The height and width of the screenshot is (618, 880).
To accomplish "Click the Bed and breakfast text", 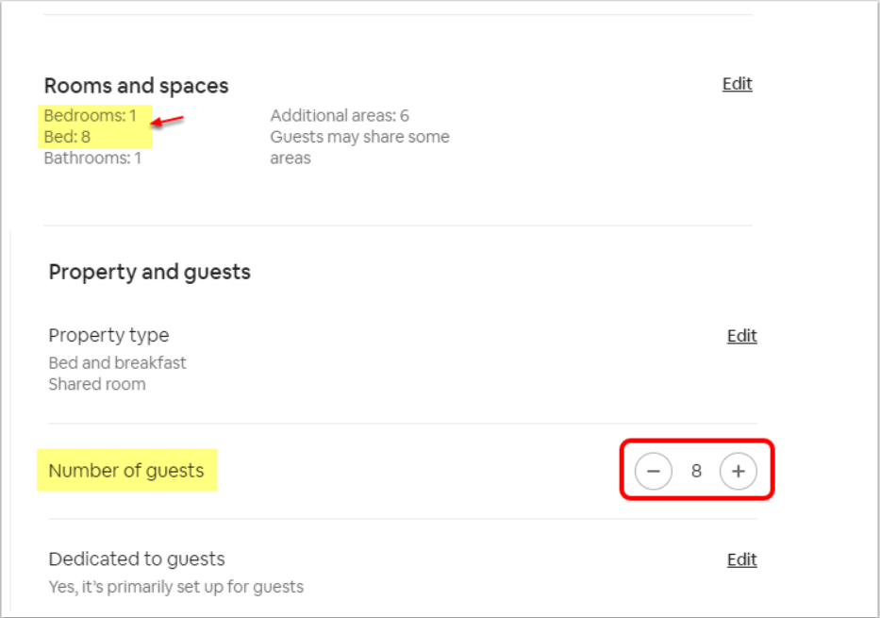I will (x=117, y=363).
